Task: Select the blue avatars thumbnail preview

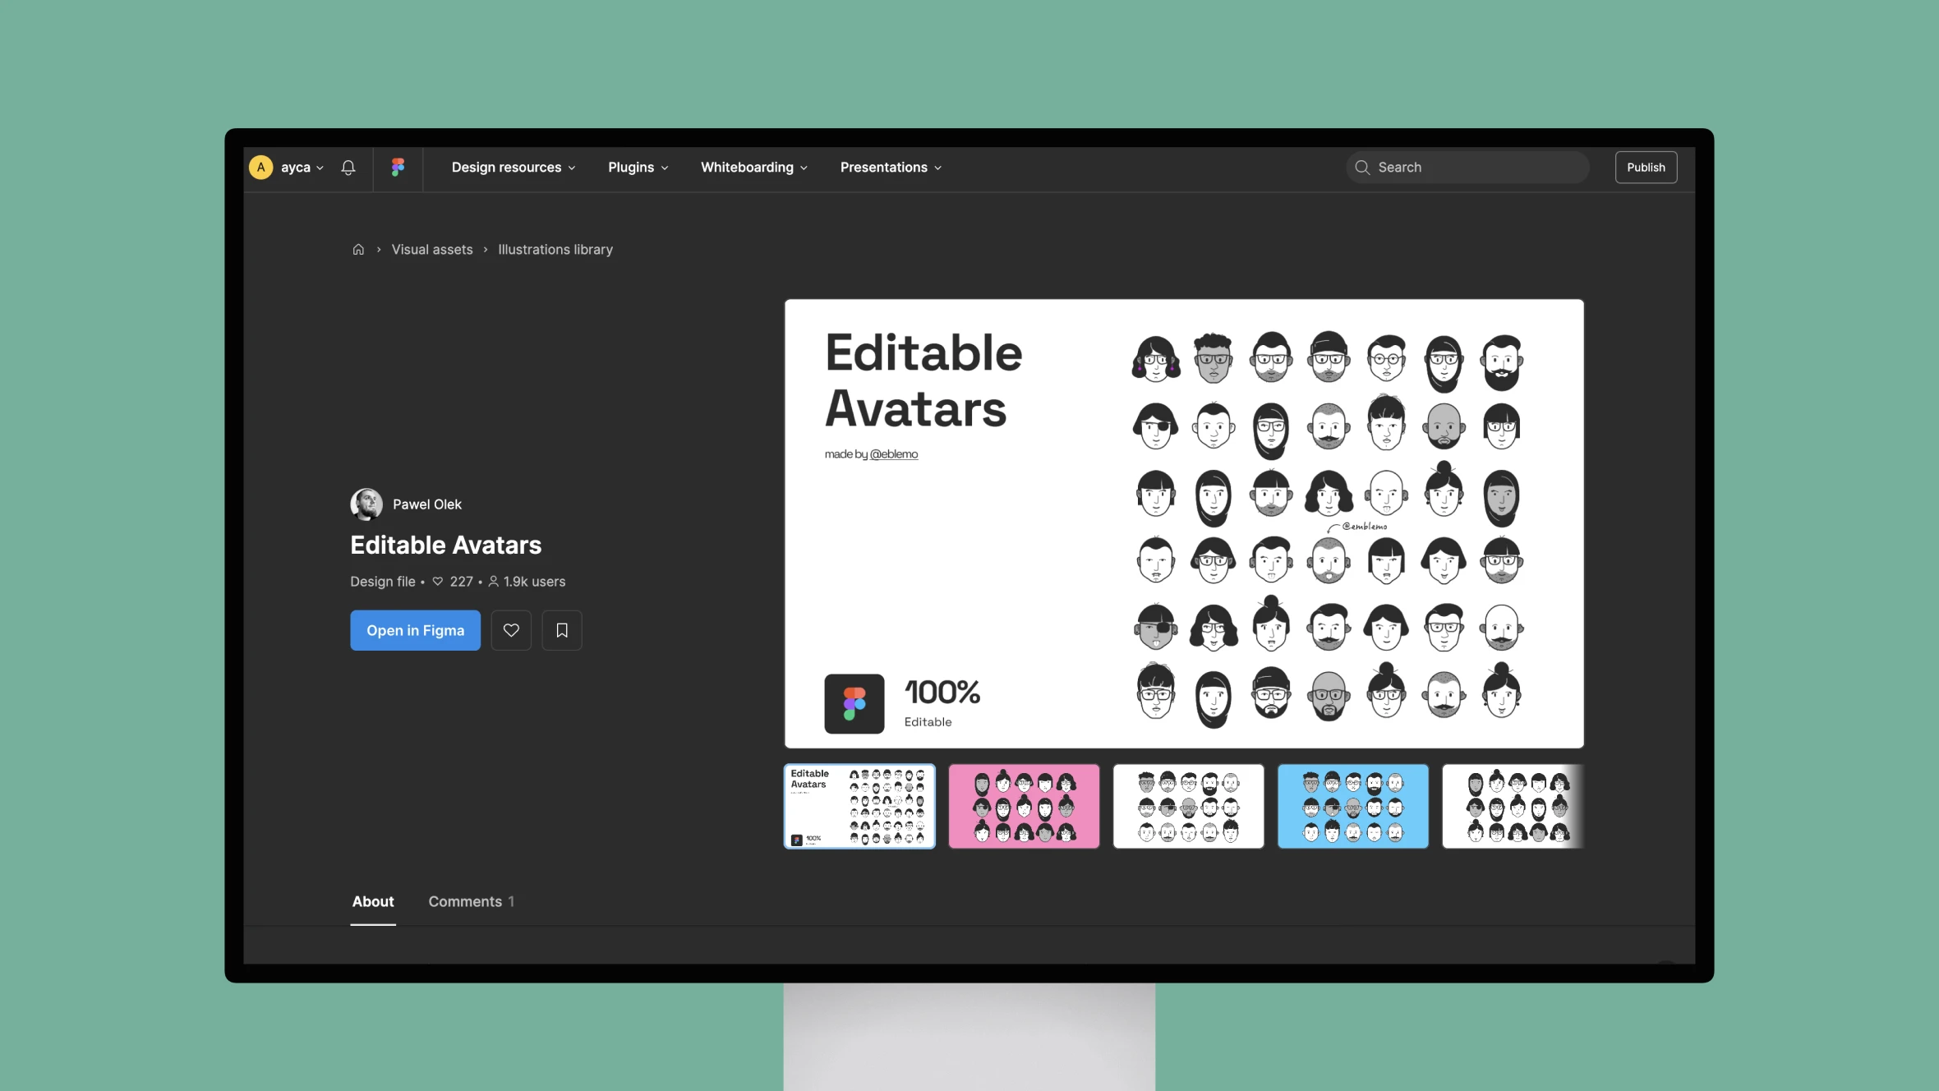Action: [x=1353, y=804]
